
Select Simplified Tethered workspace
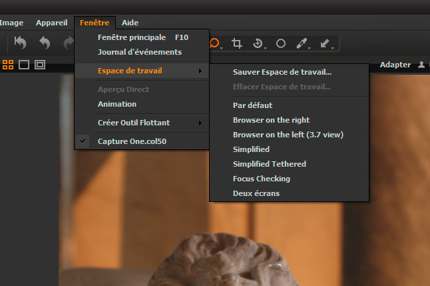pos(289,164)
